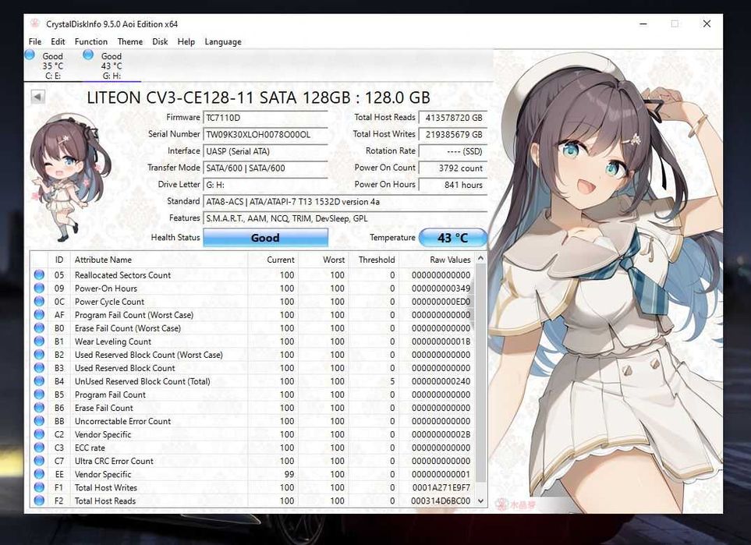The image size is (751, 545).
Task: Open the Disk menu
Action: click(160, 41)
